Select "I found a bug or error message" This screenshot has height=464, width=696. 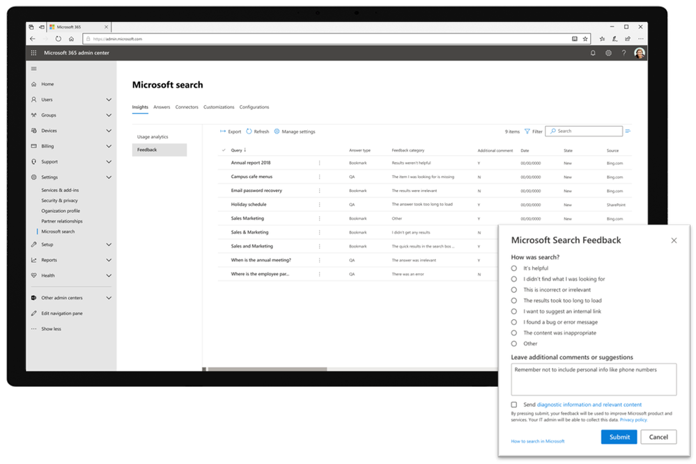point(513,322)
